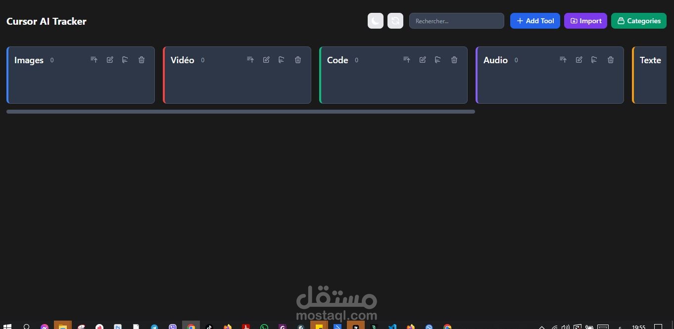Click the refresh sync arrows button
Viewport: 674px width, 329px height.
click(x=395, y=21)
